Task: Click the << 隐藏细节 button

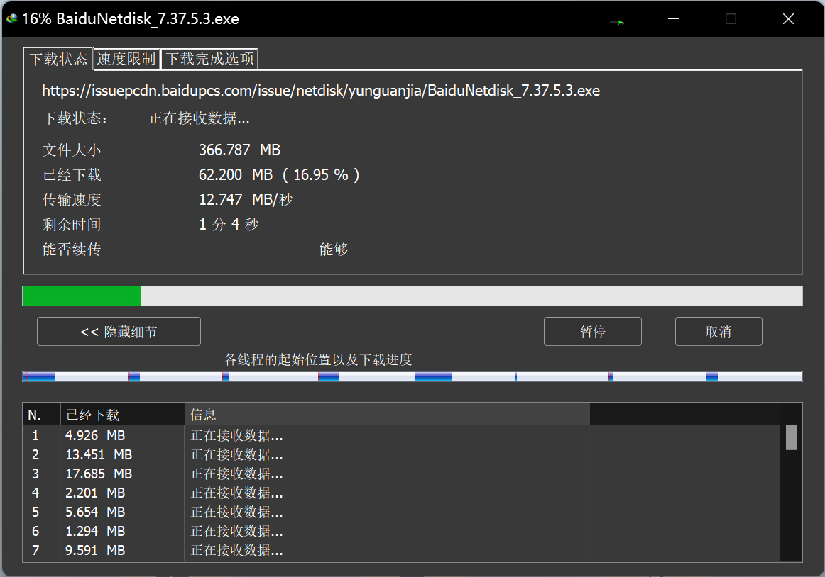Action: pos(119,332)
